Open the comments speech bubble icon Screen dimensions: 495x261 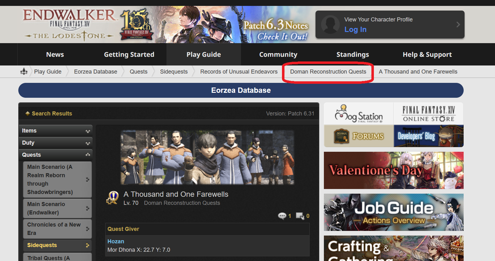click(x=282, y=216)
